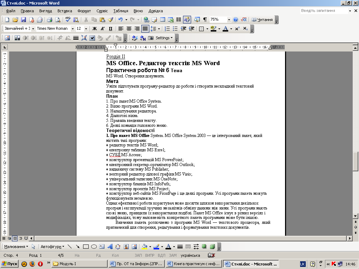Open the columns layout button
Image resolution: width=359 pixels, height=269 pixels.
coord(178,20)
